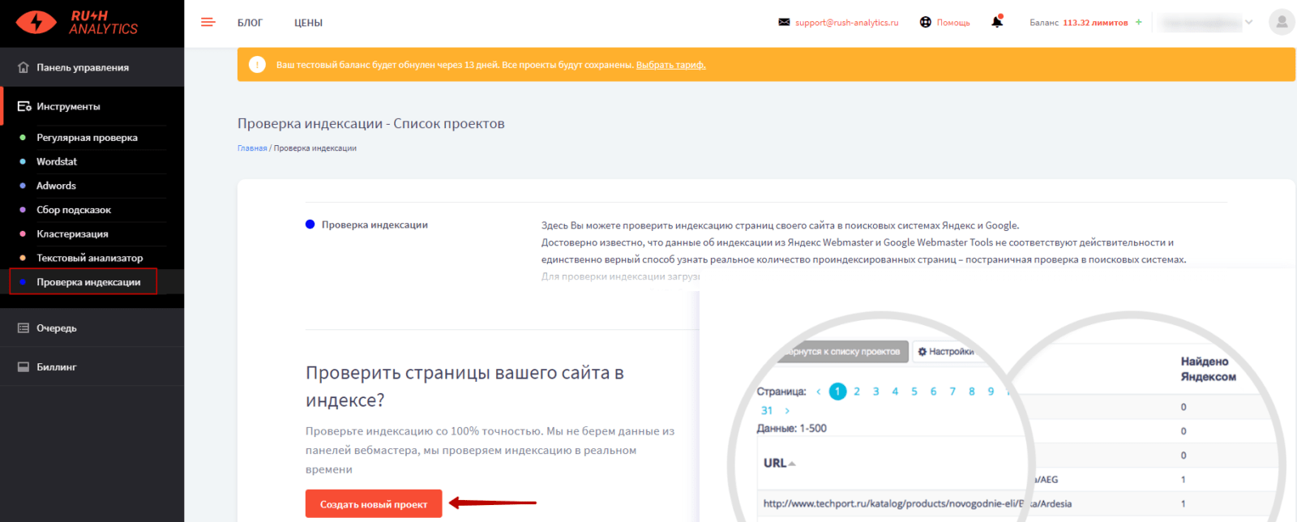Open Сбор подсказок tool
Image resolution: width=1297 pixels, height=522 pixels.
point(74,210)
